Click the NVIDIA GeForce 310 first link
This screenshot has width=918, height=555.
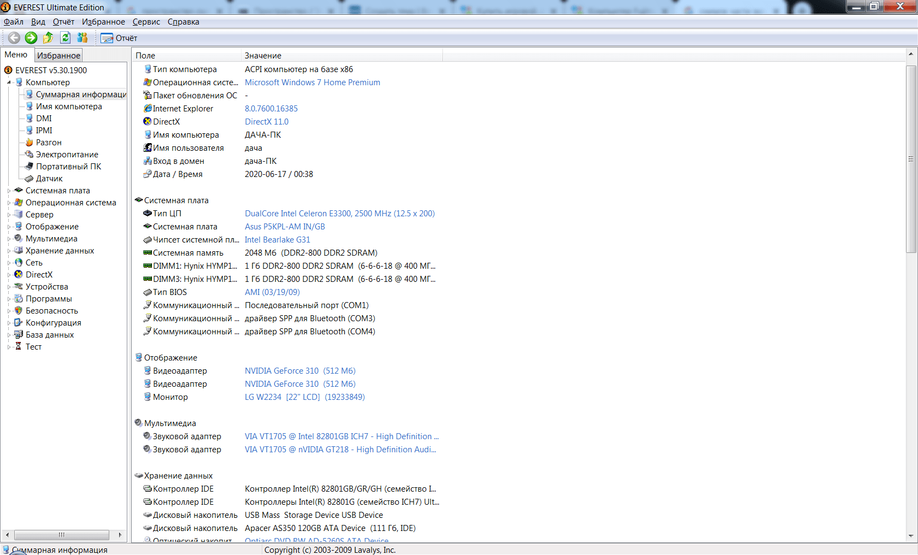[x=299, y=371]
